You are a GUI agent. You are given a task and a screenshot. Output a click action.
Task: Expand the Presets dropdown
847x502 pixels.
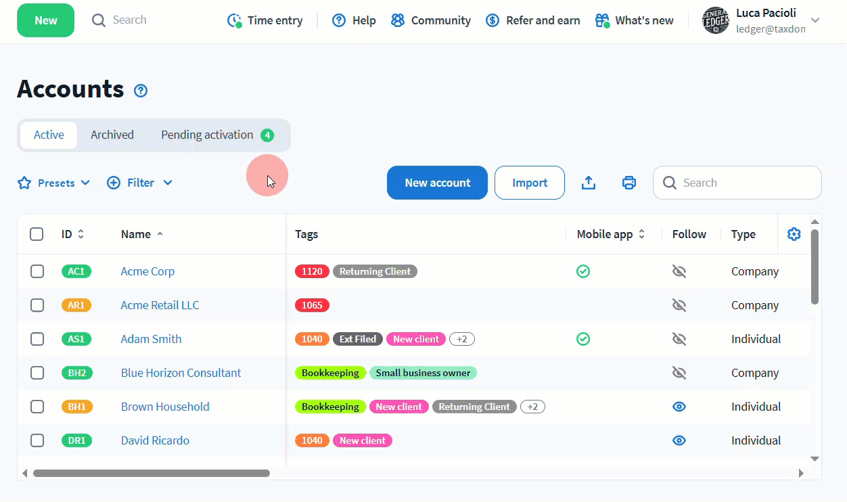click(54, 183)
